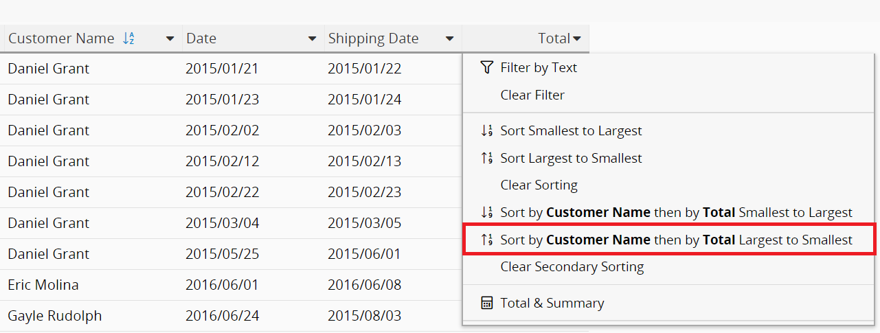Click icon for Customer Name then Total Smallest to Largest
This screenshot has width=880, height=333.
click(486, 212)
